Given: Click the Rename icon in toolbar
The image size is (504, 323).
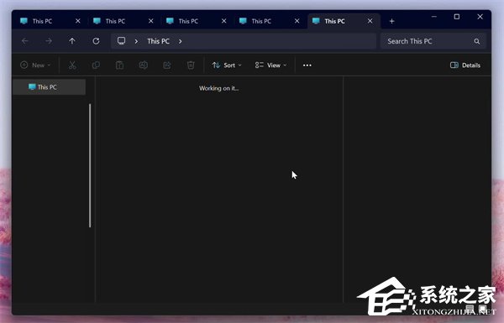Looking at the screenshot, I should pyautogui.click(x=144, y=65).
